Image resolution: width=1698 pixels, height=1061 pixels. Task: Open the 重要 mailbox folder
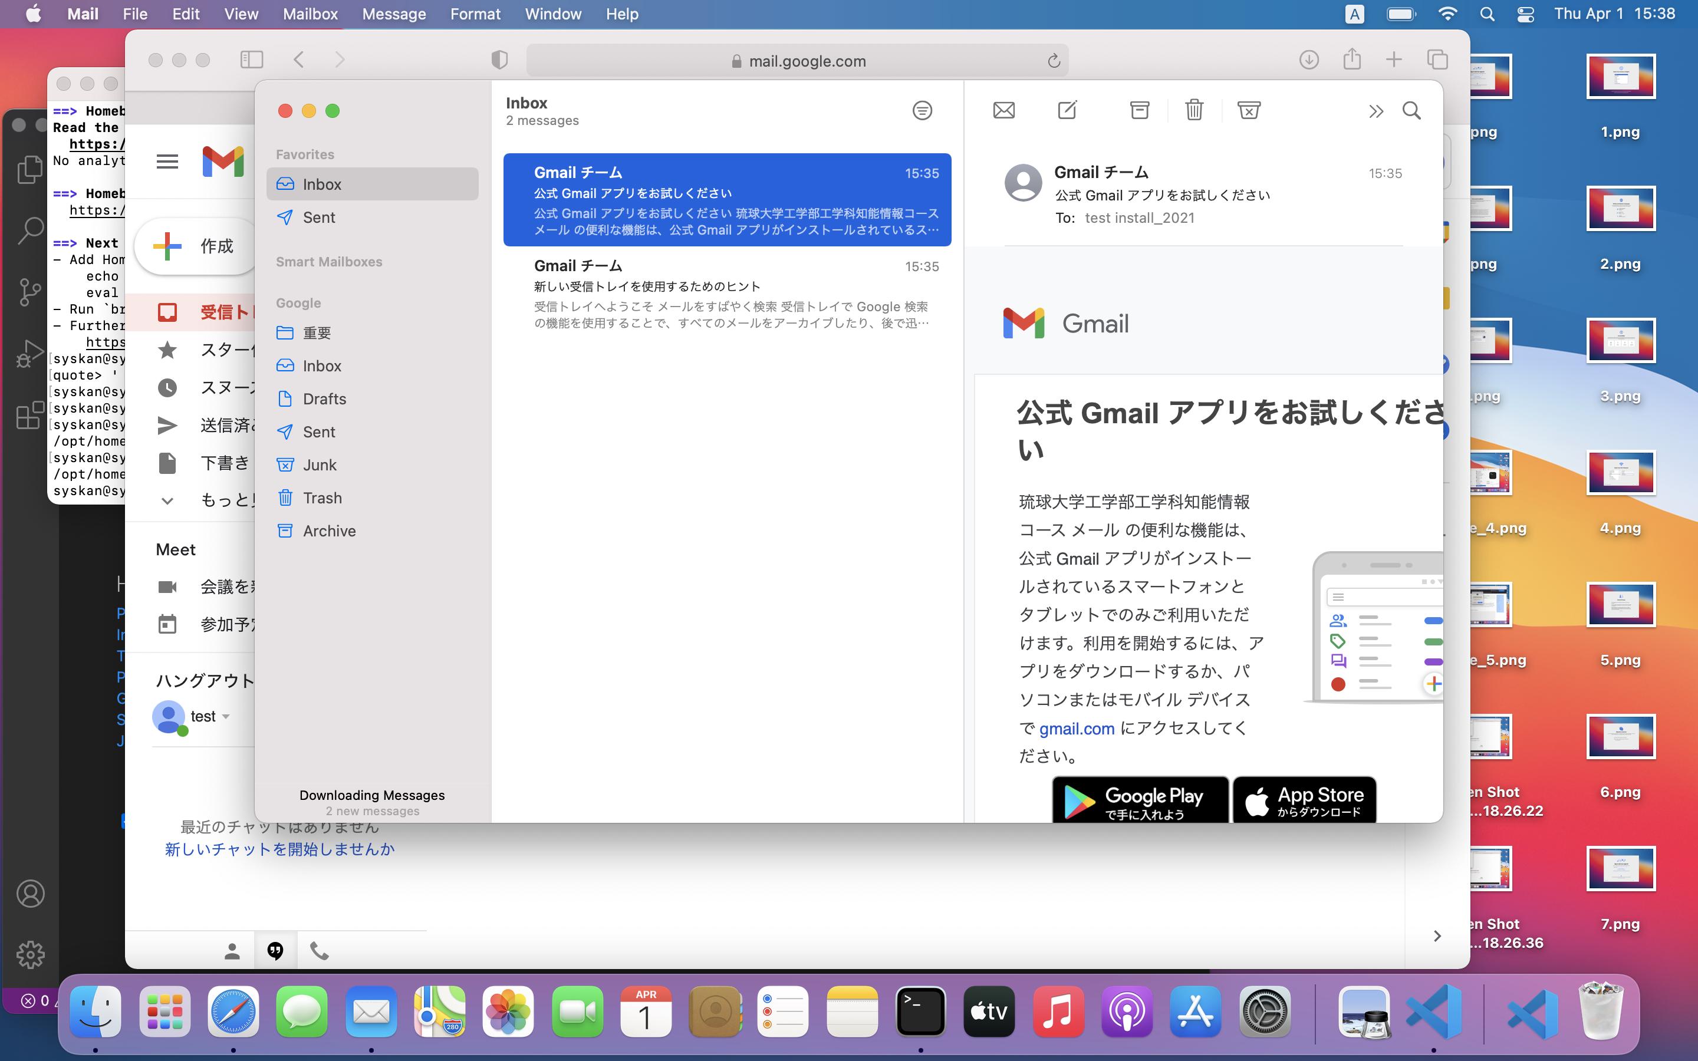373,332
